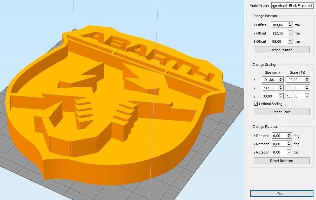Increase X size with up arrow

pos(281,78)
